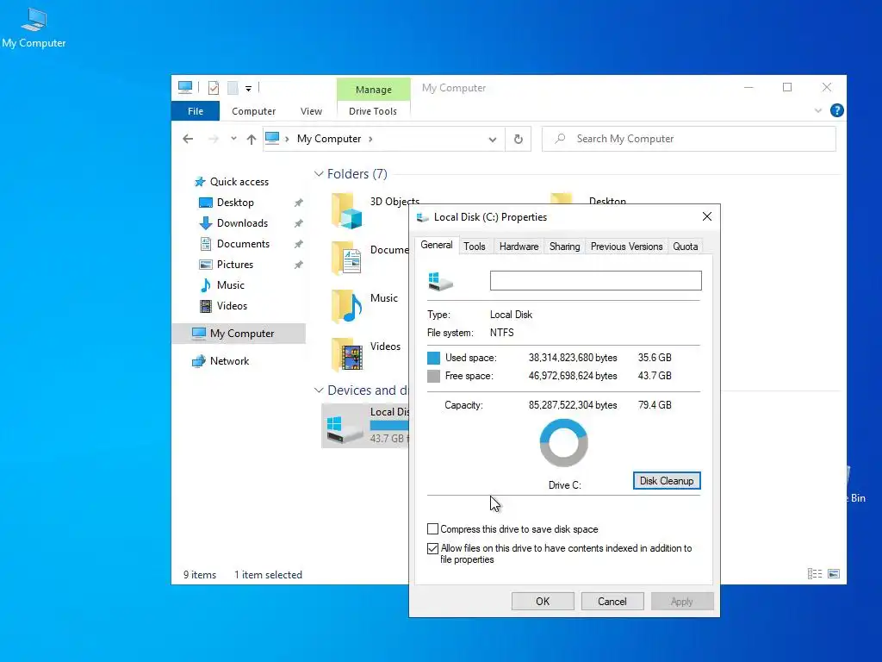
Task: Open Documents in the navigation pane
Action: tap(243, 244)
